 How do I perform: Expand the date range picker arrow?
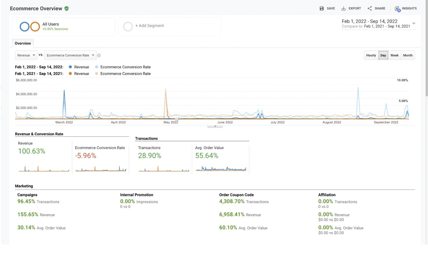[x=414, y=24]
